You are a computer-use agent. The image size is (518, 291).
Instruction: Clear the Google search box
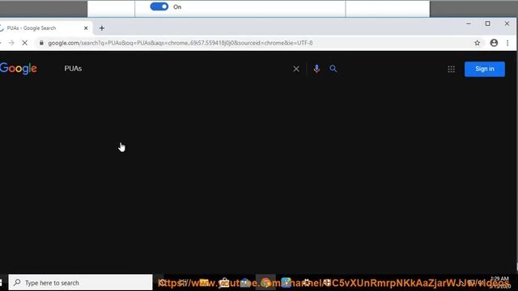296,69
